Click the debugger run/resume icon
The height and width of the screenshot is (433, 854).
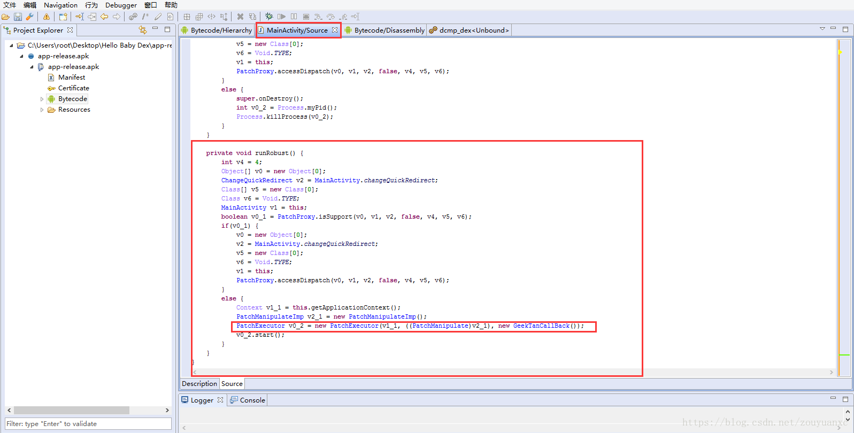[281, 17]
